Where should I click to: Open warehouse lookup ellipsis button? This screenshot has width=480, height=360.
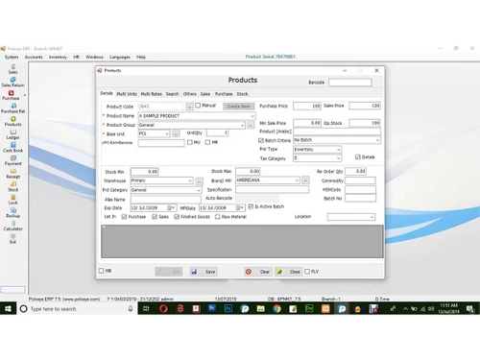click(x=199, y=181)
